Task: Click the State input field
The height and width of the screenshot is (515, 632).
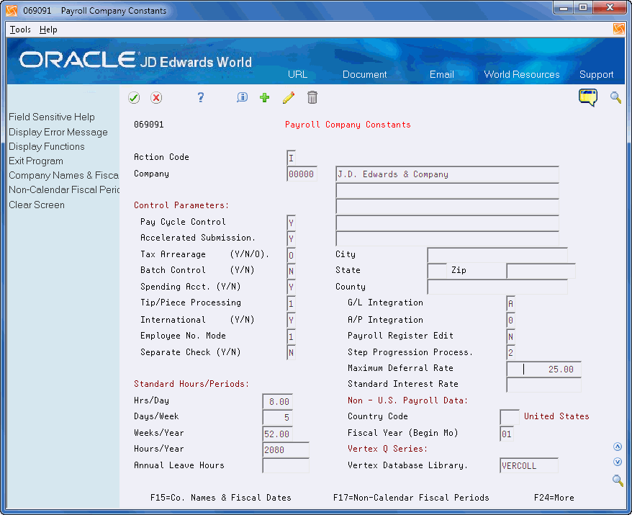Action: click(x=437, y=271)
